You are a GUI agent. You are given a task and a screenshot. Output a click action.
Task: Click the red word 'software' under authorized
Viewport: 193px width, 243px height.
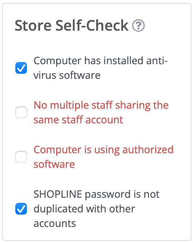pyautogui.click(x=54, y=164)
